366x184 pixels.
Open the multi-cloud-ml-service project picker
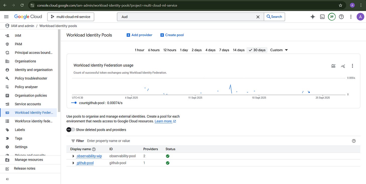[71, 17]
